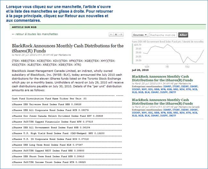The image size is (208, 169).
Task: Click the 'iShares Dow Jones Canada Select Dividend' row
Action: [x=57, y=116]
